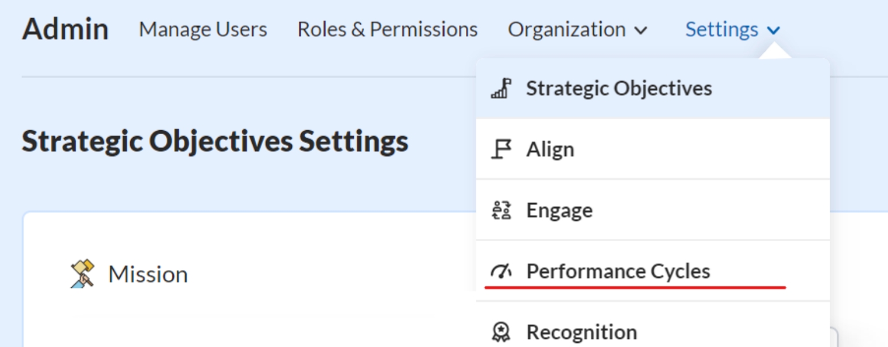
Task: Click the Engage people icon
Action: [501, 211]
